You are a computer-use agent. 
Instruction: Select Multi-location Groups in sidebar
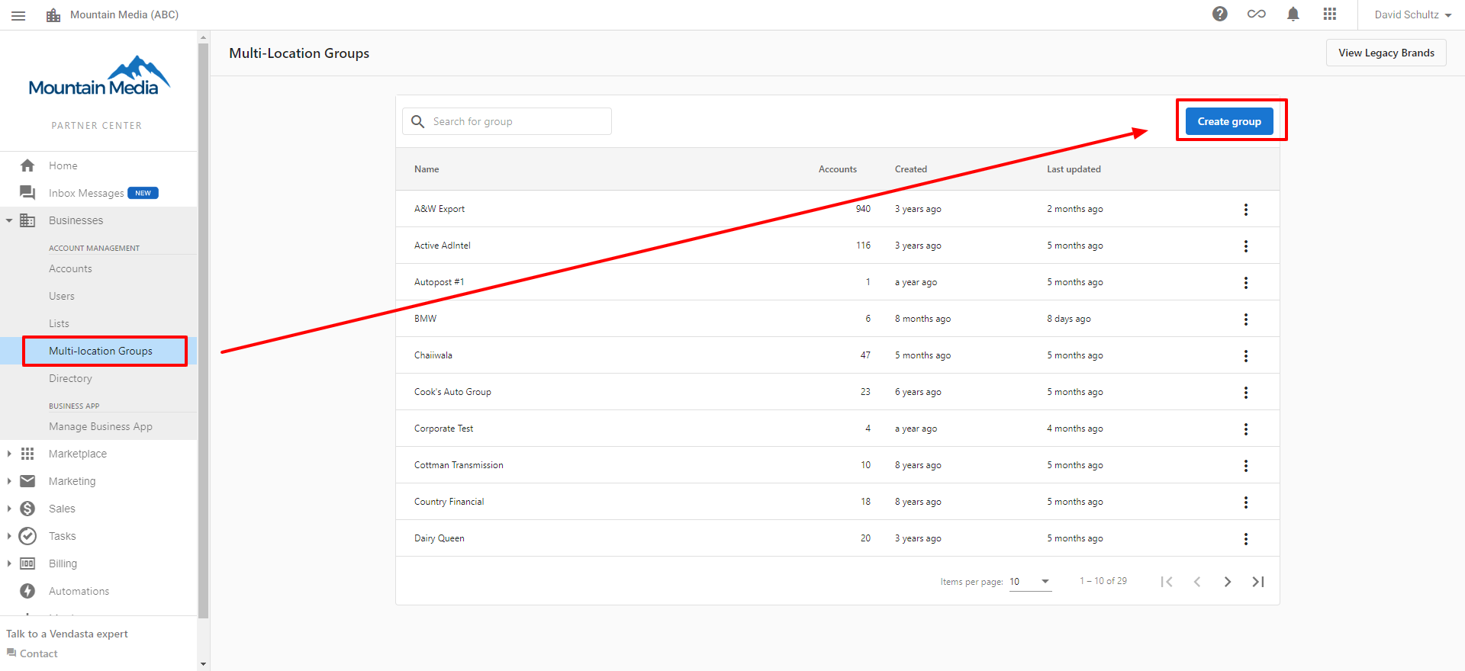[101, 351]
